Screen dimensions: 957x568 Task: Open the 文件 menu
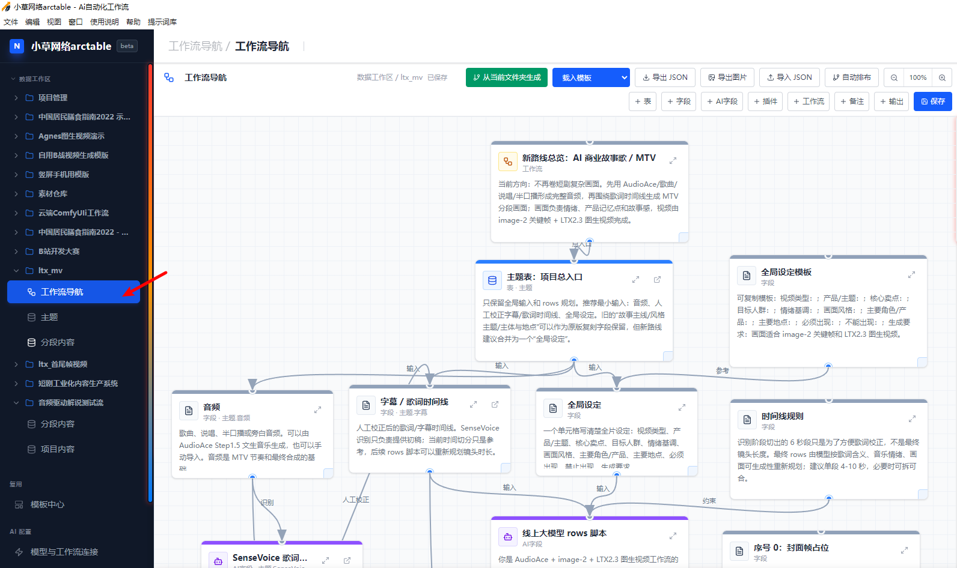11,22
